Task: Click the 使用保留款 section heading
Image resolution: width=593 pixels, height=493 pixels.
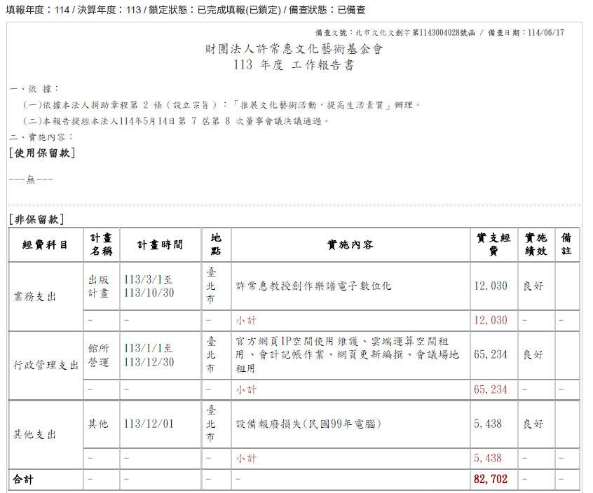Action: click(x=42, y=153)
